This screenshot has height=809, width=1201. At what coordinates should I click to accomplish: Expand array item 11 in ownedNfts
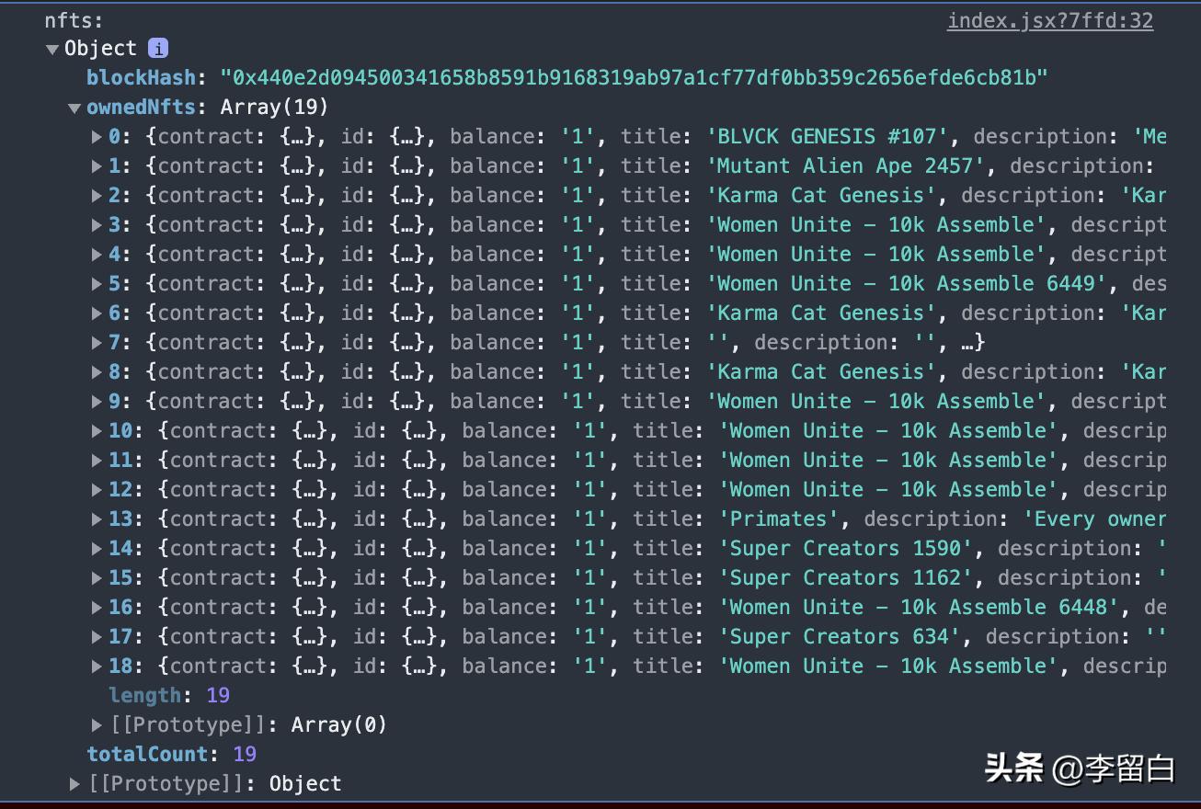click(97, 461)
